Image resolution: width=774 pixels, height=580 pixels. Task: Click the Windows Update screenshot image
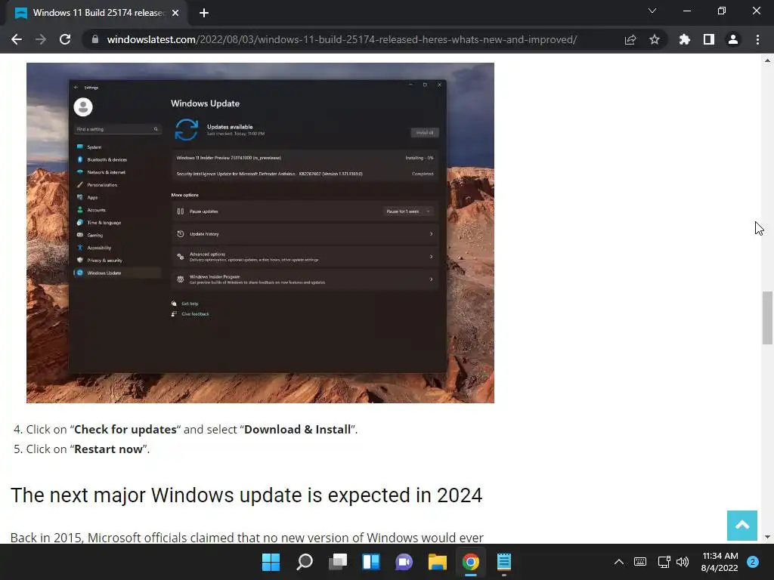tap(260, 233)
